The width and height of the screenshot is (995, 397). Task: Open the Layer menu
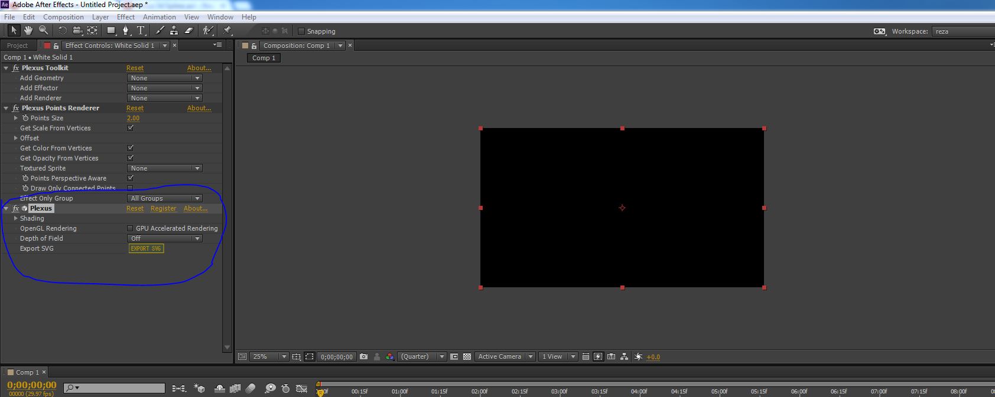pyautogui.click(x=100, y=17)
